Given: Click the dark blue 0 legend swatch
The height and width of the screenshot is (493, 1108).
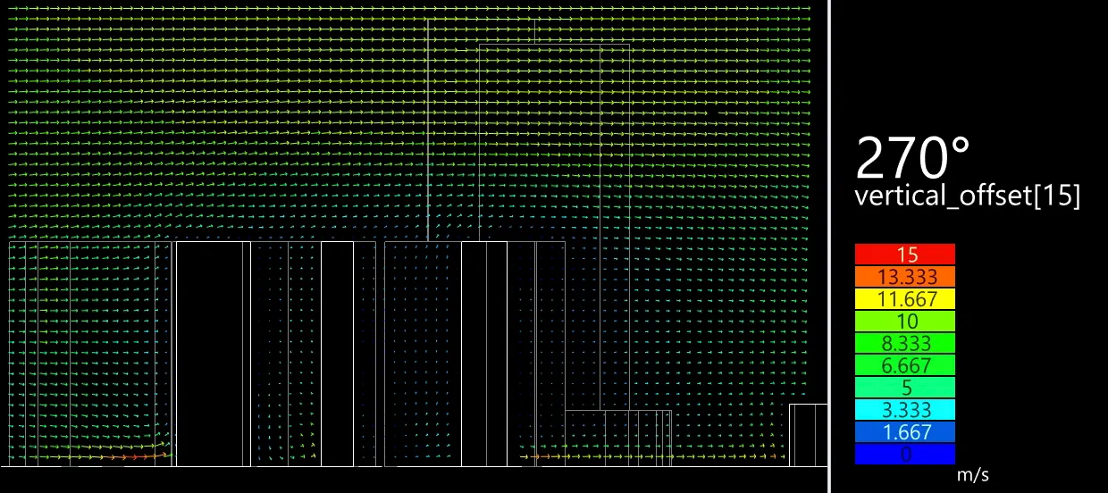Looking at the screenshot, I should coord(905,455).
